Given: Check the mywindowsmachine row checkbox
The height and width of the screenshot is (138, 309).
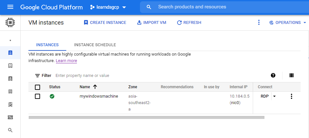Looking at the screenshot, I should pyautogui.click(x=37, y=96).
